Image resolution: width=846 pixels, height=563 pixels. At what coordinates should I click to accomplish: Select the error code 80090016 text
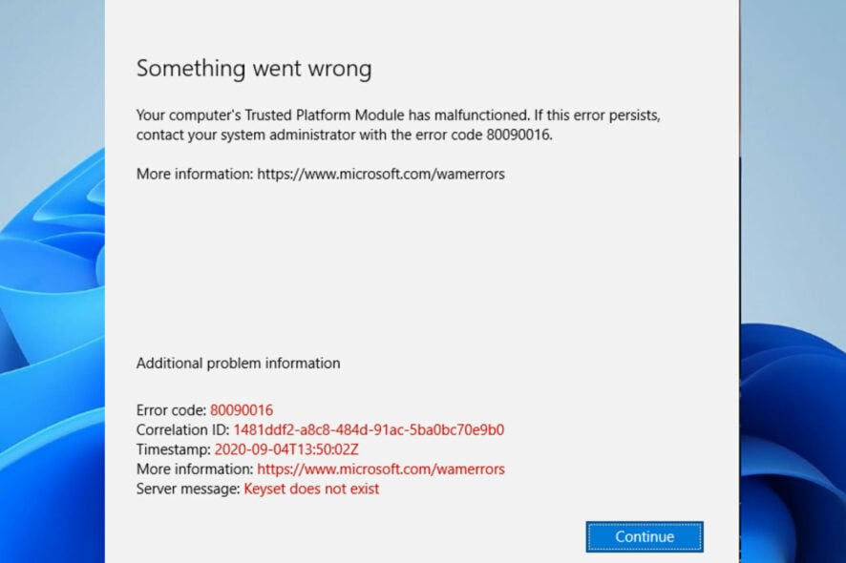[x=242, y=409]
